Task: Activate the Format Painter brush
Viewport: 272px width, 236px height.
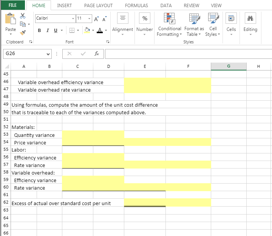Action: (23, 32)
